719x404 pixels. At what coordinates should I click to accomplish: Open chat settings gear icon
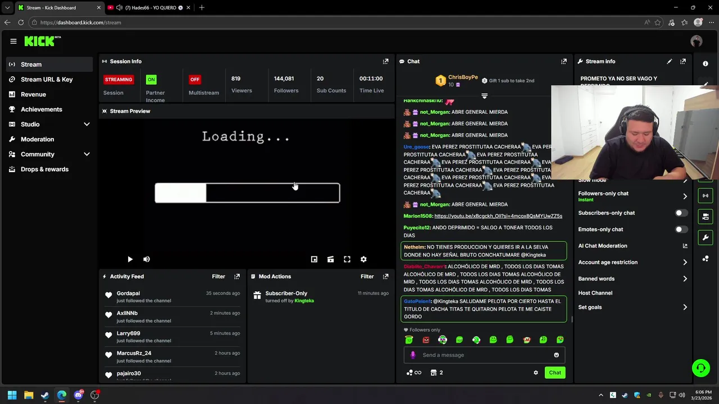[535, 373]
